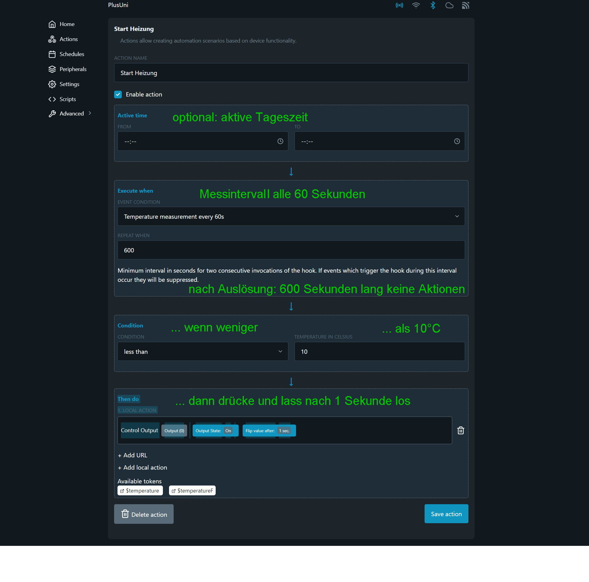Image resolution: width=589 pixels, height=582 pixels.
Task: Select the Actions menu item
Action: [x=68, y=38]
